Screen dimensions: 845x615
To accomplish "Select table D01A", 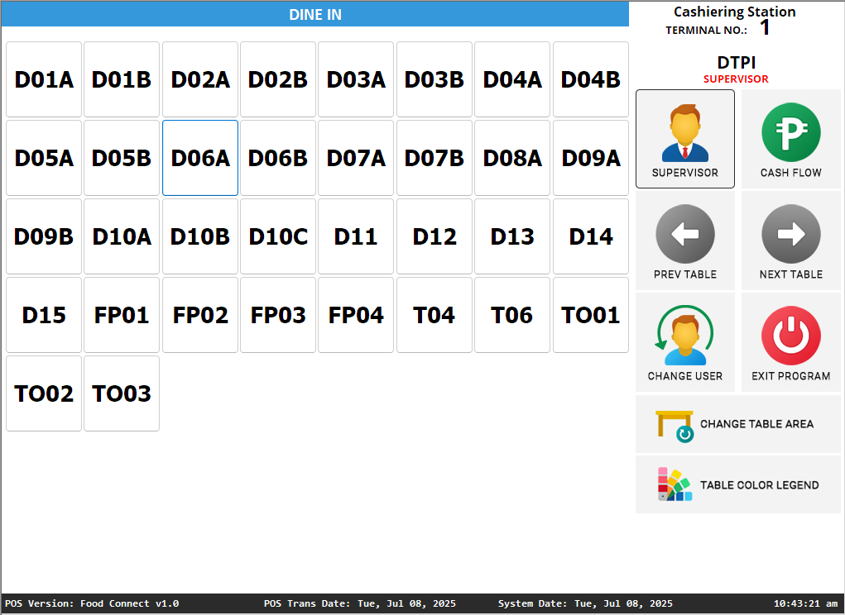I will point(44,79).
